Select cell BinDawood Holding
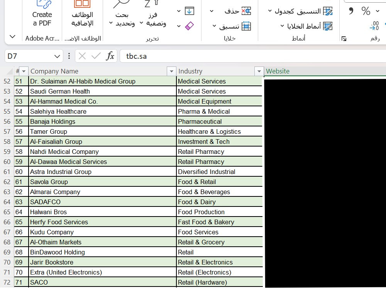The height and width of the screenshot is (290, 386). coord(102,252)
